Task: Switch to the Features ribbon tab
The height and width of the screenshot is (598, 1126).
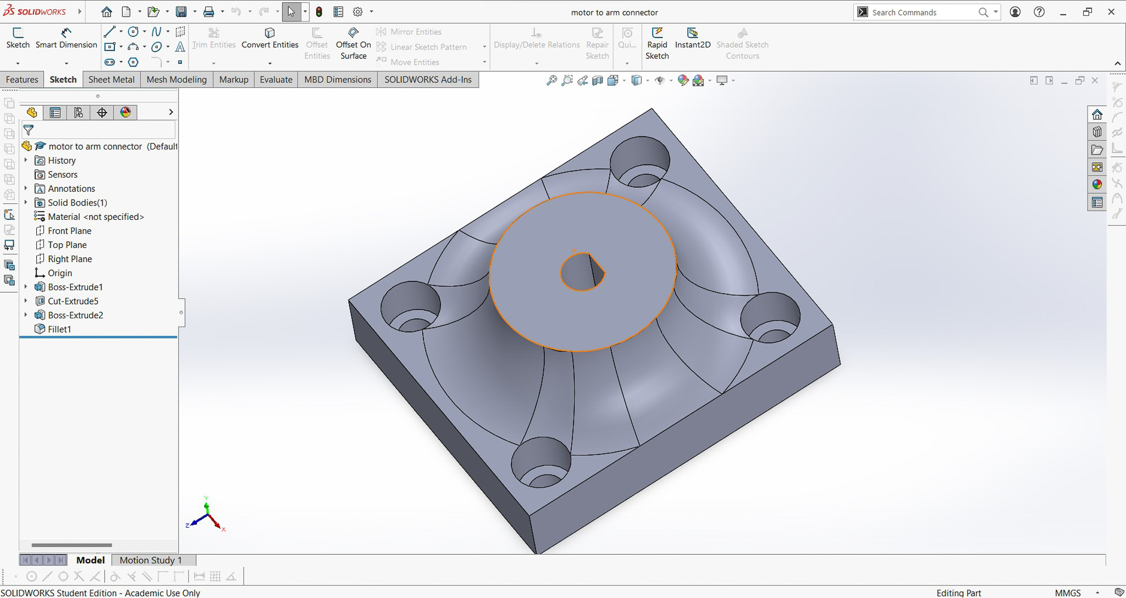Action: 21,79
